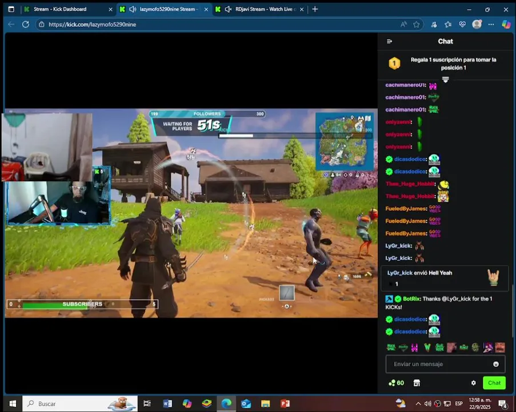View site information lock icon
Screen dimensions: 516x412
tap(42, 25)
